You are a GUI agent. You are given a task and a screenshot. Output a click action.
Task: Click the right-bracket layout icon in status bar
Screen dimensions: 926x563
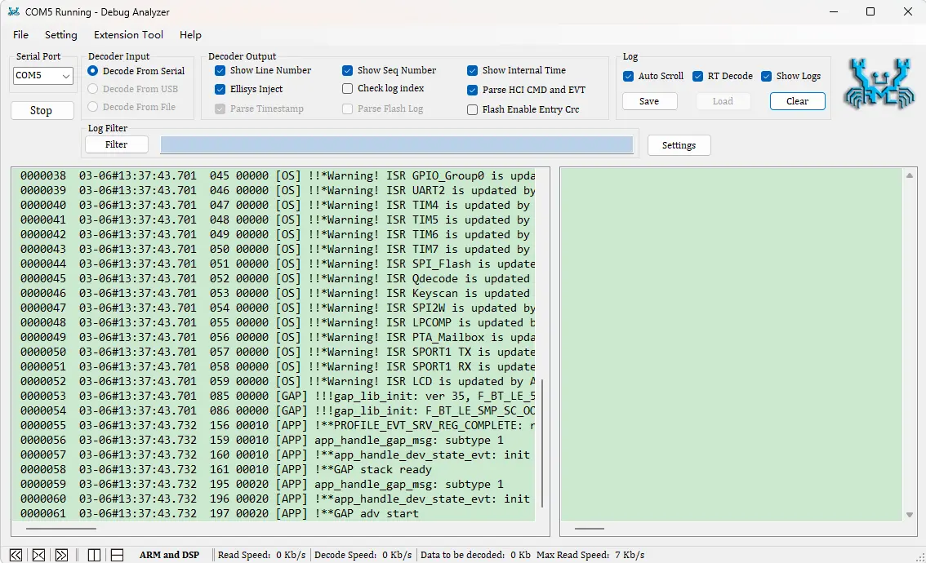tap(61, 555)
